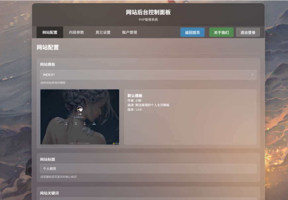Screen dimensions: 288x200
Task: Click the 网站标题 field containing 个人网页
Action: [x=148, y=169]
